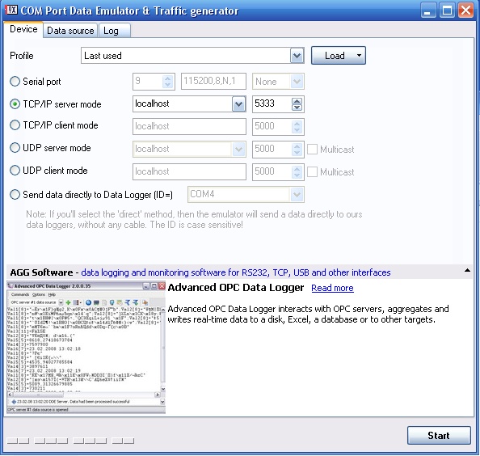Minimize the emulator window
The width and height of the screenshot is (480, 456).
(x=428, y=11)
